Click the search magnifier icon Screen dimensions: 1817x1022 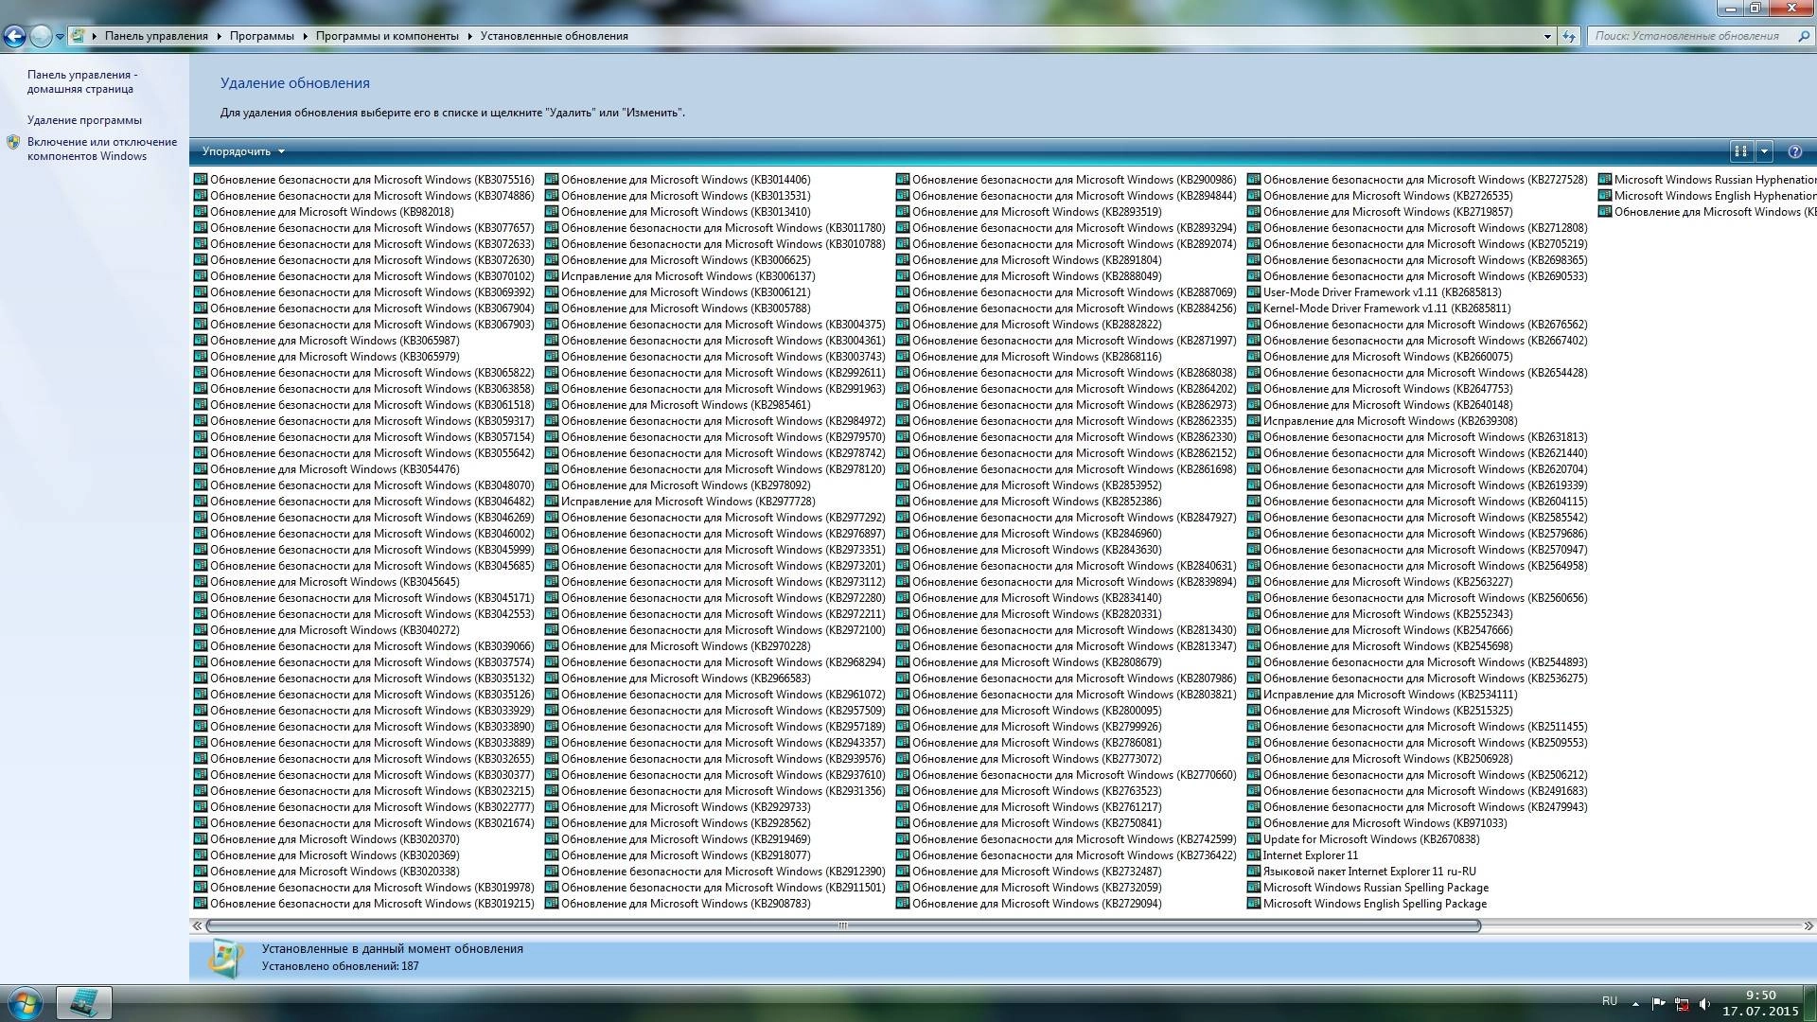(x=1802, y=36)
